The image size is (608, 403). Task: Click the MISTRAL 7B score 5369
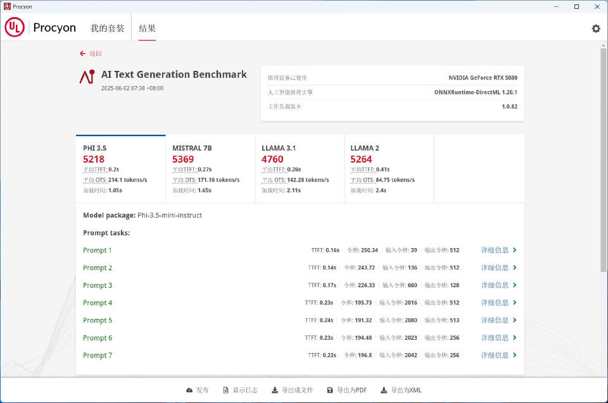(x=183, y=159)
